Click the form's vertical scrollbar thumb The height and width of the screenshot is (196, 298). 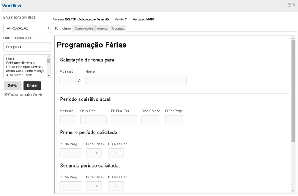[293, 90]
